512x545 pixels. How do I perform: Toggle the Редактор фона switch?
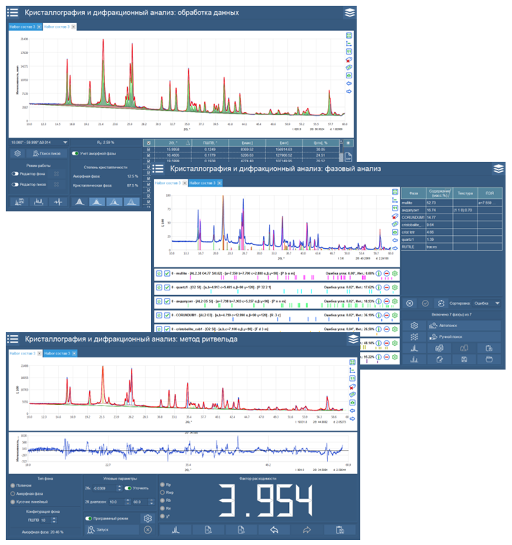[x=15, y=173]
